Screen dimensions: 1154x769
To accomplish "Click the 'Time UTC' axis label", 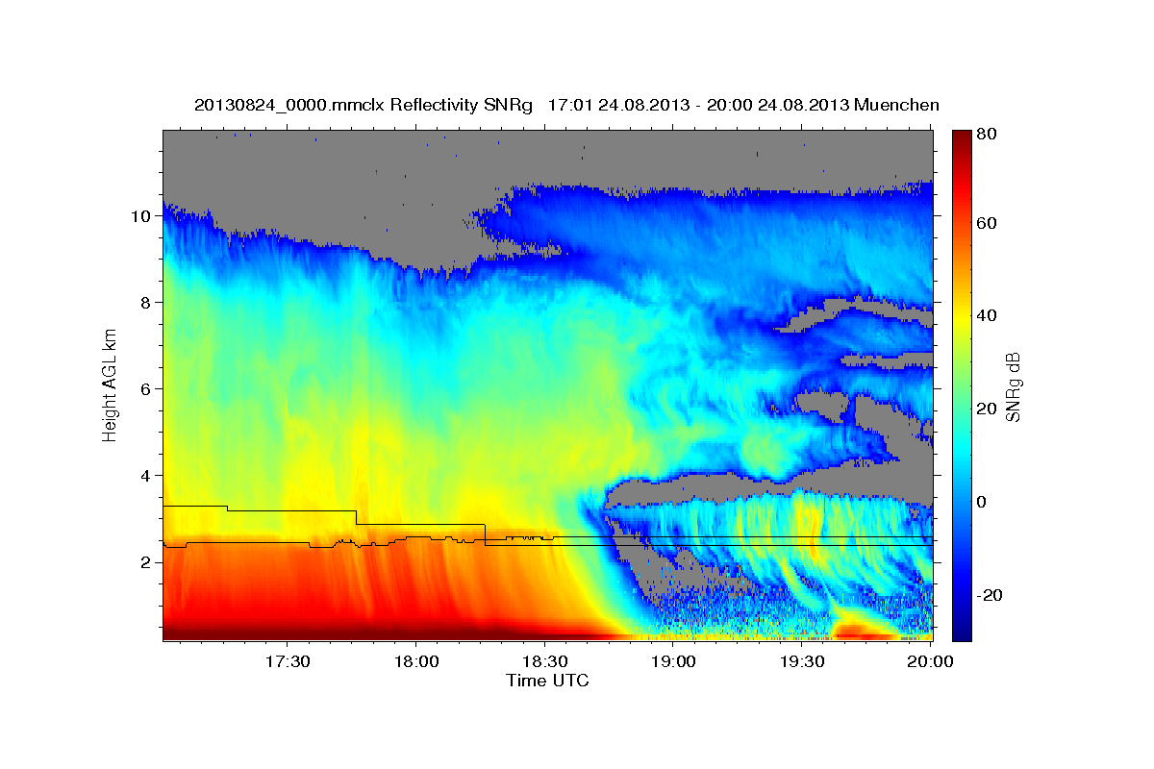I will click(x=547, y=681).
